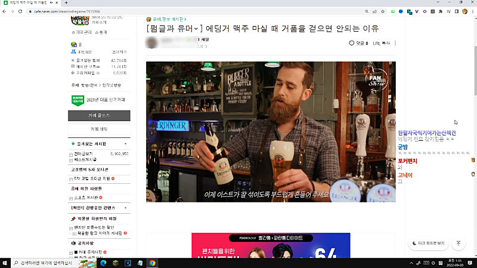Click the taskbar clock and date
The height and width of the screenshot is (268, 477).
tap(456, 263)
